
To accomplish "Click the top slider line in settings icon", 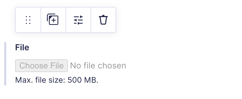I will point(78,17).
